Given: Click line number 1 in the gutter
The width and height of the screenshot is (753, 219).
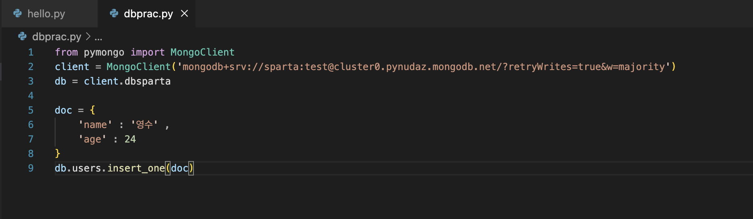Looking at the screenshot, I should [31, 52].
